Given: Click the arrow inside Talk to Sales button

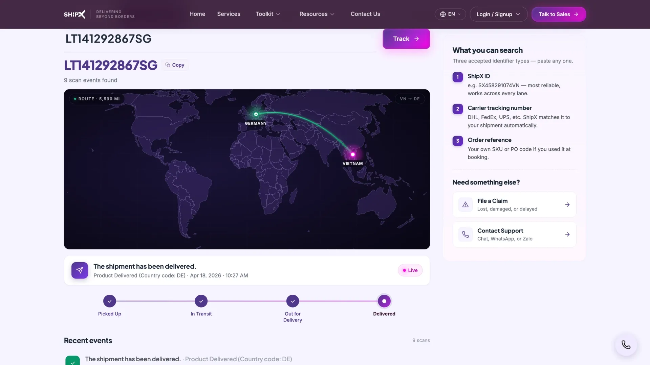Looking at the screenshot, I should (x=576, y=14).
